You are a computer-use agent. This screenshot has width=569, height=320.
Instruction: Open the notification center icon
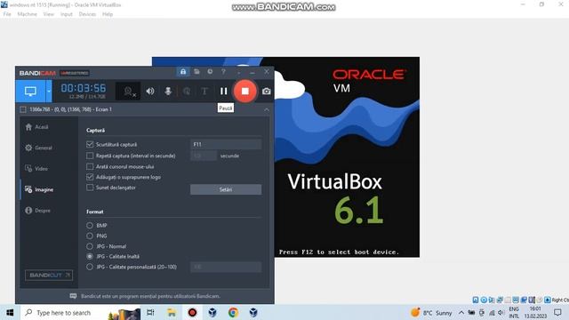557,312
